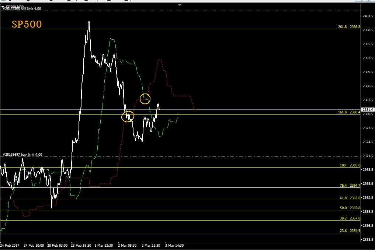Select the #28138697 buy limit 4.00 order label
The width and height of the screenshot is (375, 250).
pyautogui.click(x=22, y=155)
